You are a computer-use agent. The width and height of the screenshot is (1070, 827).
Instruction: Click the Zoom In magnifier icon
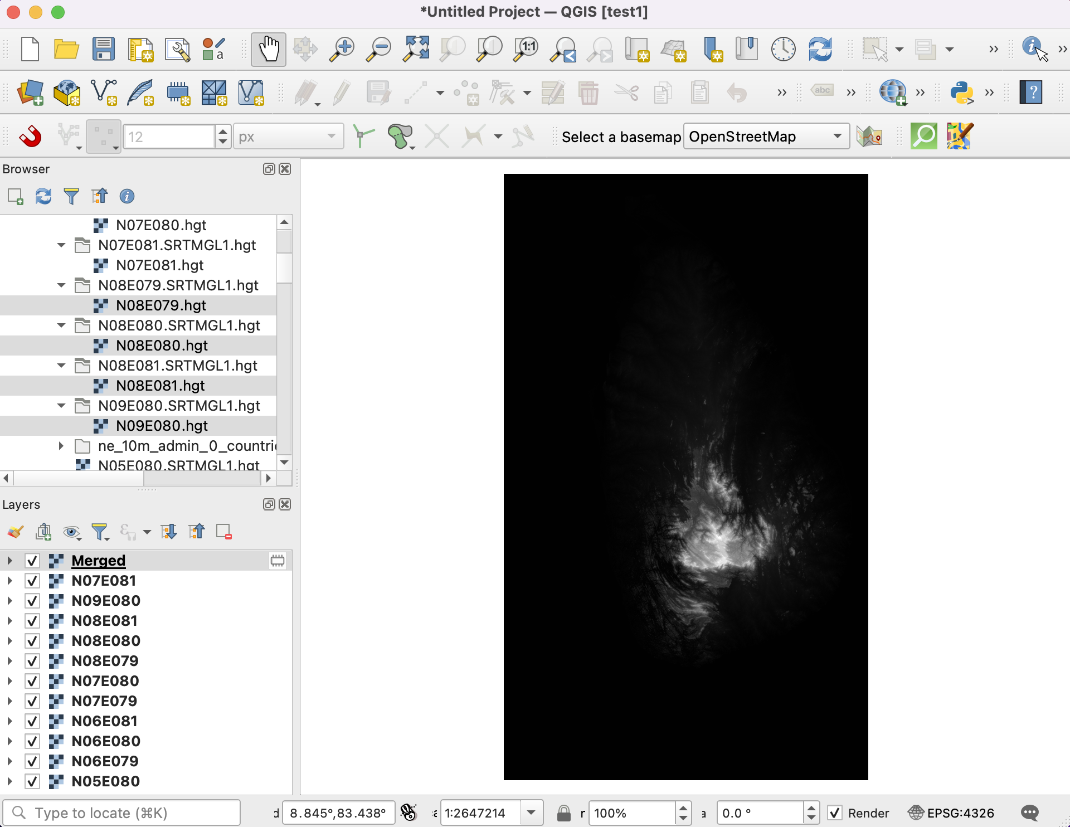[342, 50]
